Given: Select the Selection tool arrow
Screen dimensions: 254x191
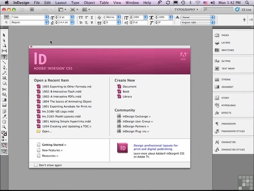Looking at the screenshot, I should point(4,35).
